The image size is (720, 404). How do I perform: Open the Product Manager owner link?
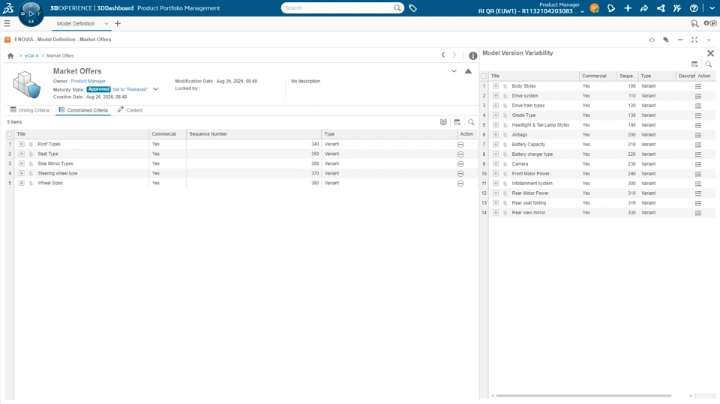click(88, 81)
